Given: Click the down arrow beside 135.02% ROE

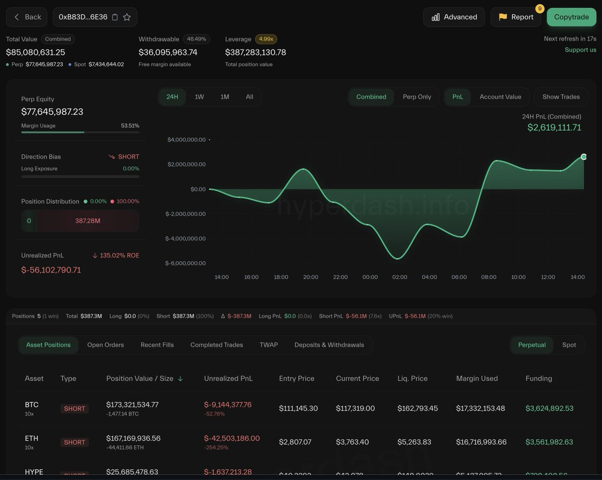Looking at the screenshot, I should (95, 255).
